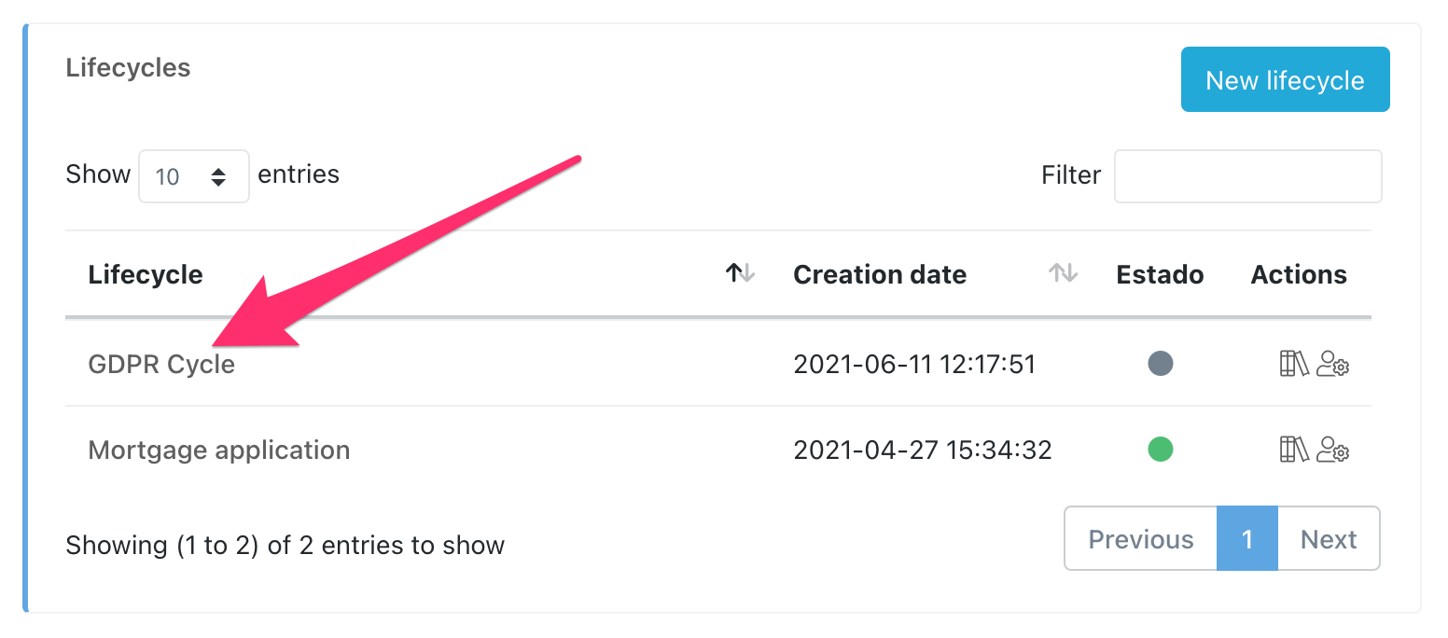Open user settings icon for Mortgage application
This screenshot has height=638, width=1448.
click(1333, 450)
